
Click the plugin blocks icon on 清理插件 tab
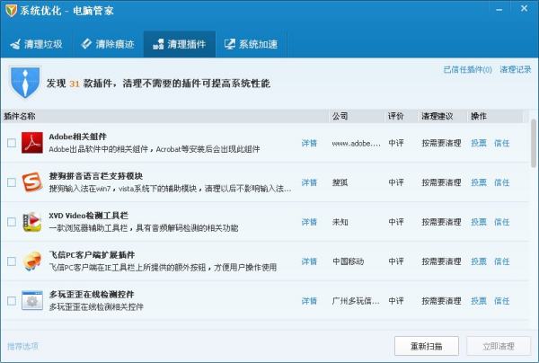coord(158,44)
